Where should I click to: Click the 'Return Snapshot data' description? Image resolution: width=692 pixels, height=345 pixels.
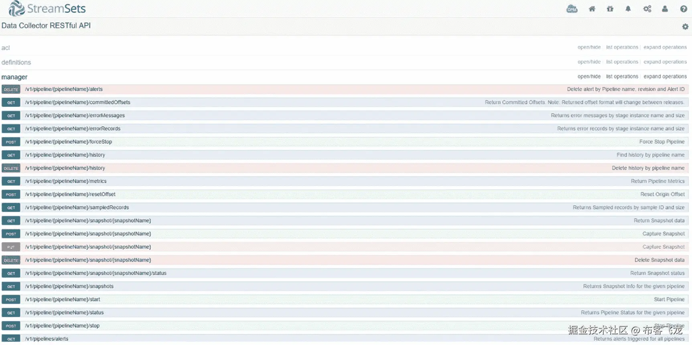click(x=659, y=221)
